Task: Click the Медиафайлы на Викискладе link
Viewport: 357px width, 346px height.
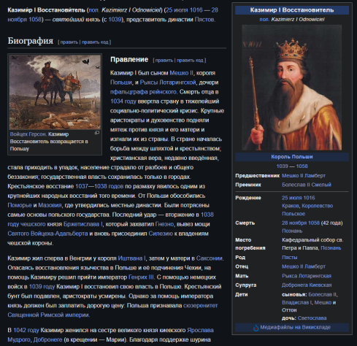Action: (295, 327)
